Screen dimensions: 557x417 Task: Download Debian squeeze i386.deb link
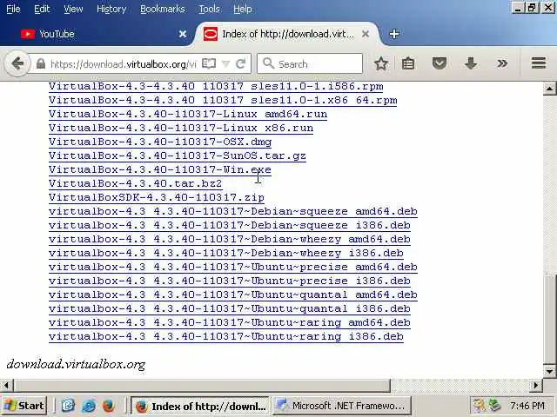[230, 226]
